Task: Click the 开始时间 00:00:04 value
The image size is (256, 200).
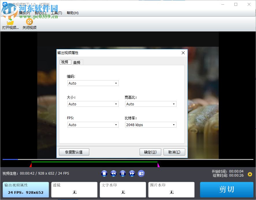Action: 236,171
